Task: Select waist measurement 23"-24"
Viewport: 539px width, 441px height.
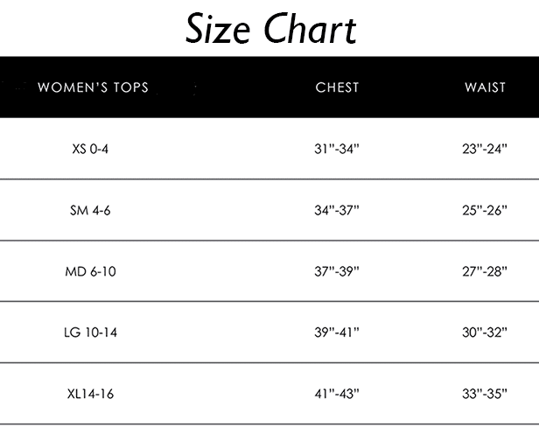Action: 485,149
